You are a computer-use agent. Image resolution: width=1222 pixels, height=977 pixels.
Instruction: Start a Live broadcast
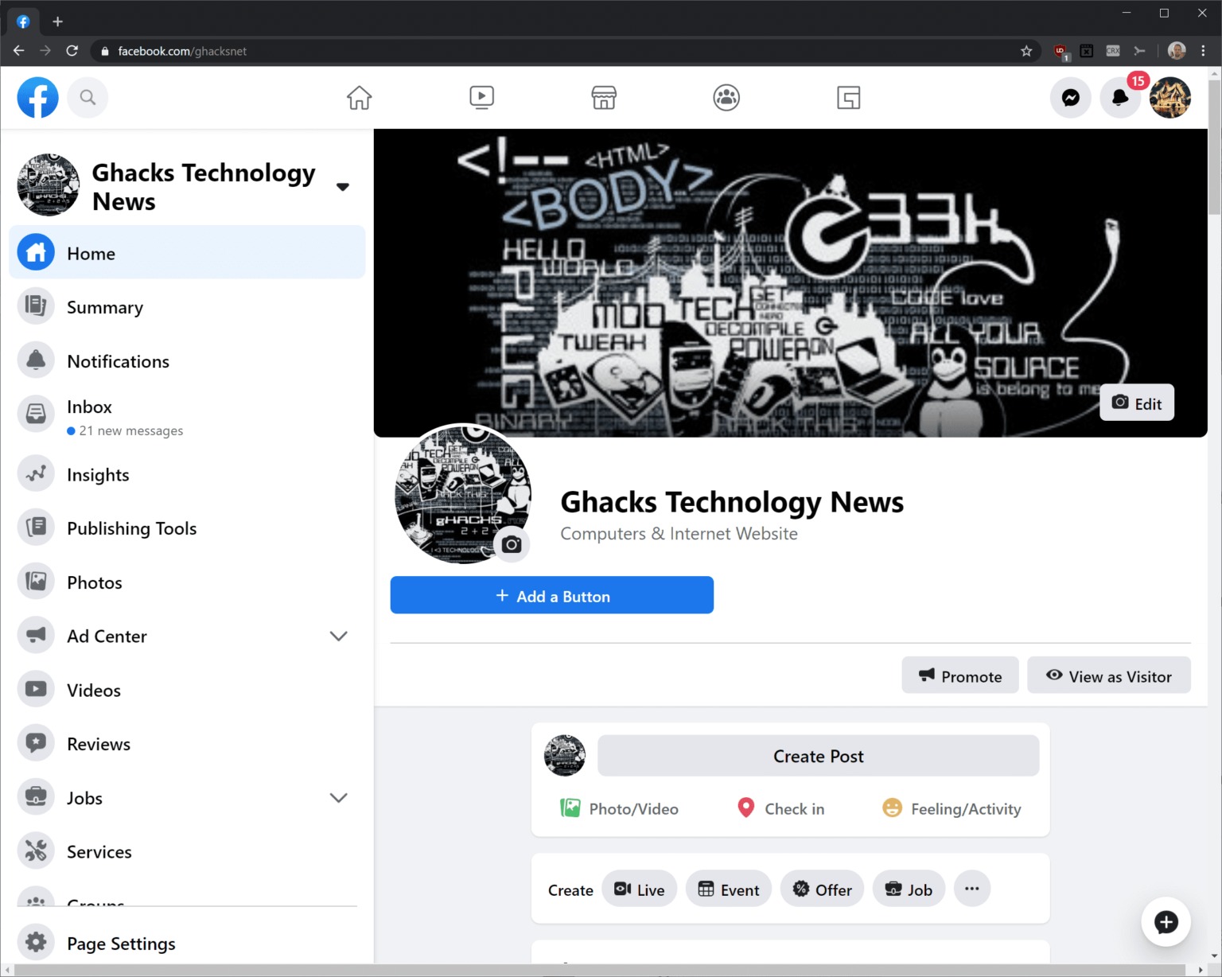[639, 889]
